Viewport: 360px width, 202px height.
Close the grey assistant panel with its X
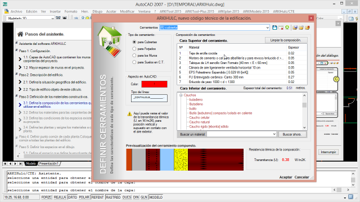click(338, 24)
